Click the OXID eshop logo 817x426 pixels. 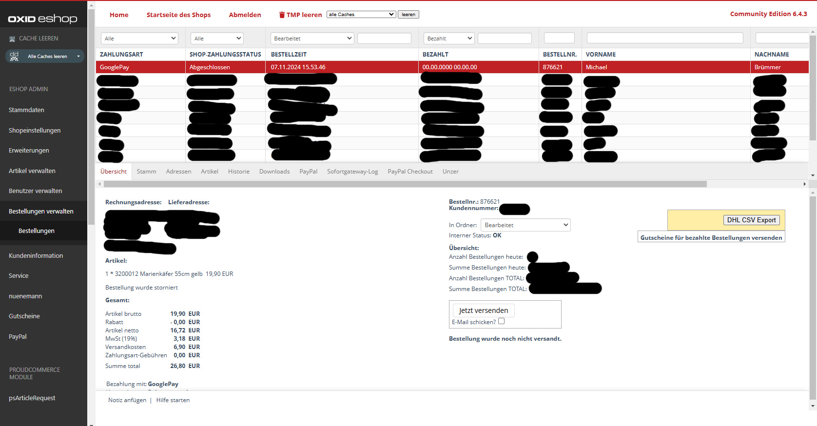[42, 19]
